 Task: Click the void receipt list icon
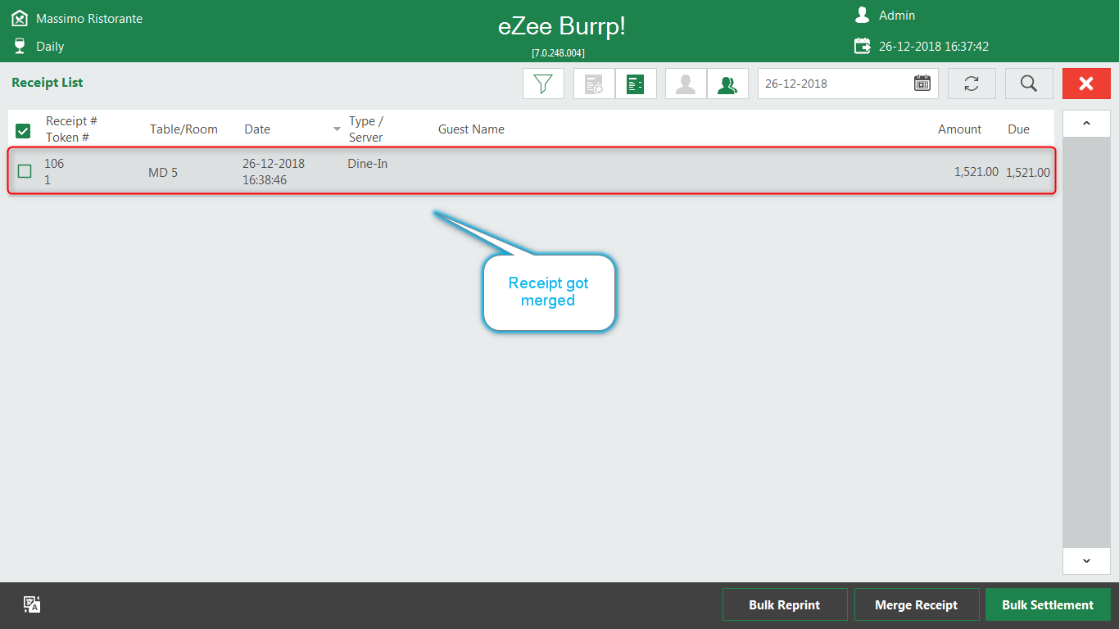point(594,84)
